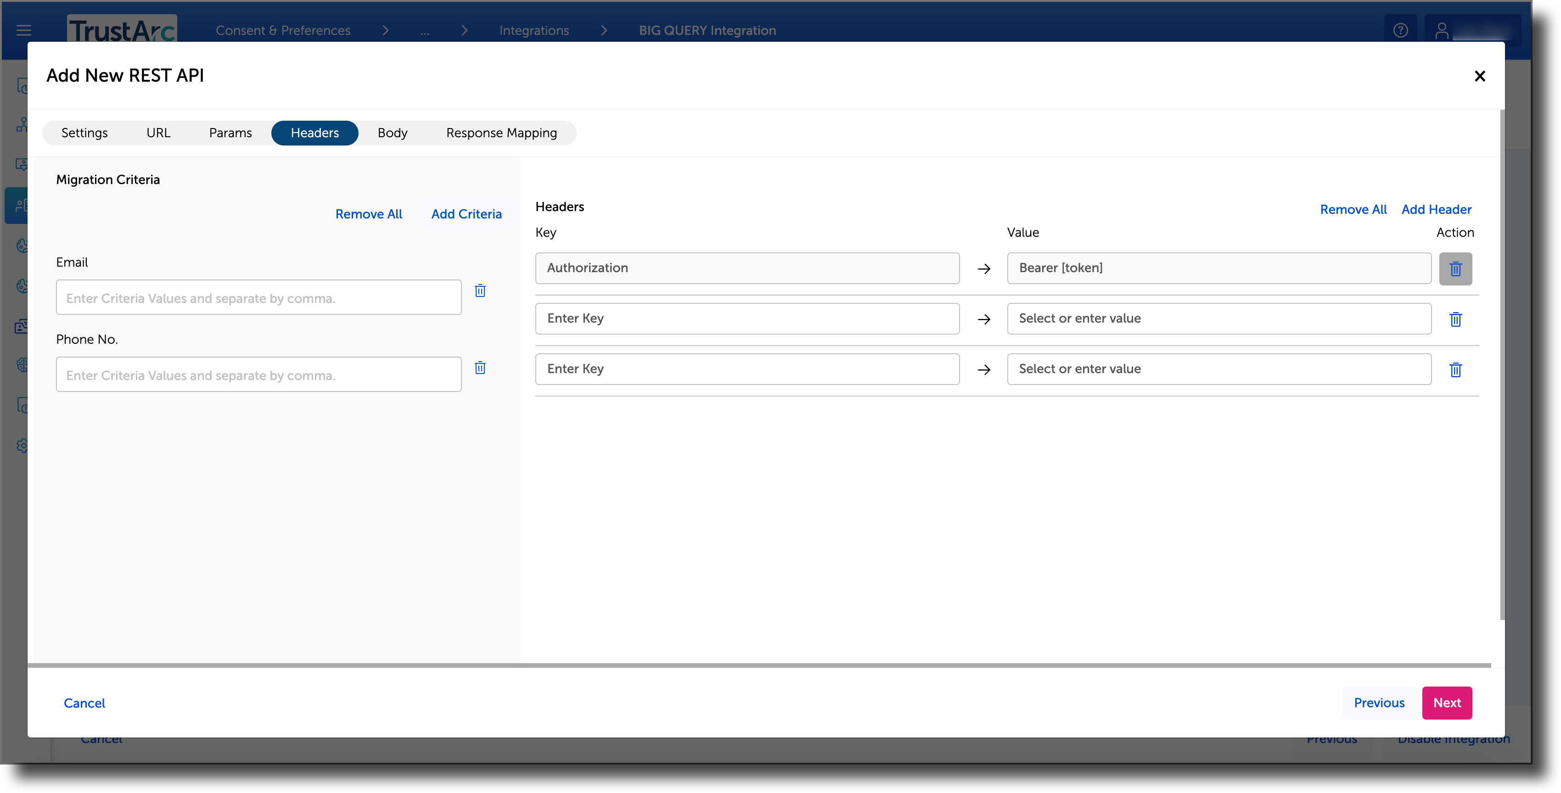Image resolution: width=1561 pixels, height=793 pixels.
Task: Open the Response Mapping tab
Action: point(501,133)
